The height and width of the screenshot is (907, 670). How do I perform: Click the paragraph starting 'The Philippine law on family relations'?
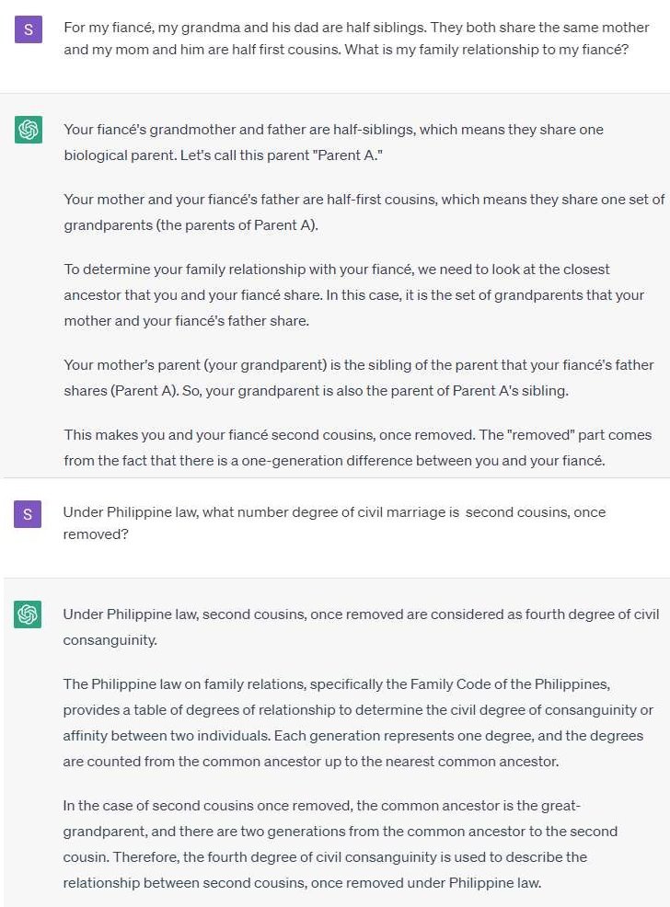(x=358, y=722)
